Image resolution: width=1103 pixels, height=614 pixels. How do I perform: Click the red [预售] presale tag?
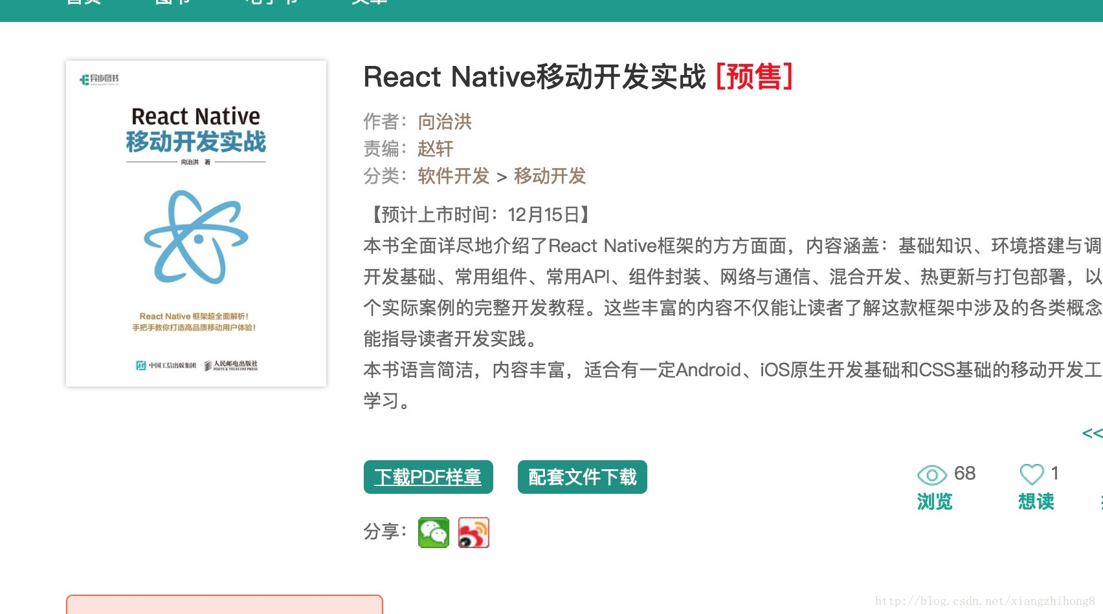755,77
